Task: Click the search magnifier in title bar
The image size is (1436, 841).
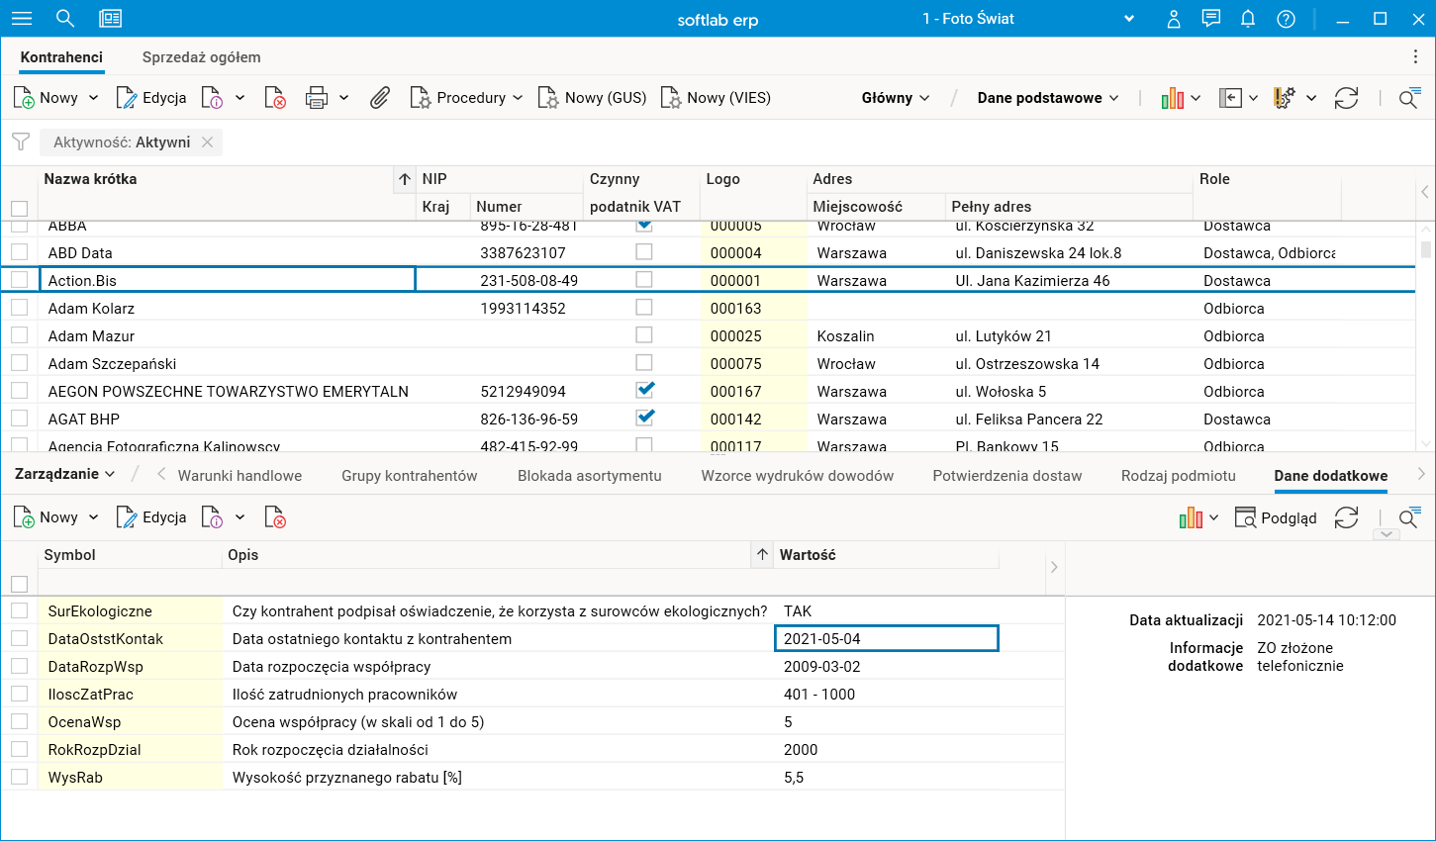Action: [65, 19]
